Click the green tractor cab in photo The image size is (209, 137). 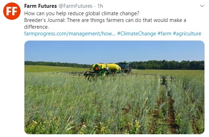click(125, 66)
